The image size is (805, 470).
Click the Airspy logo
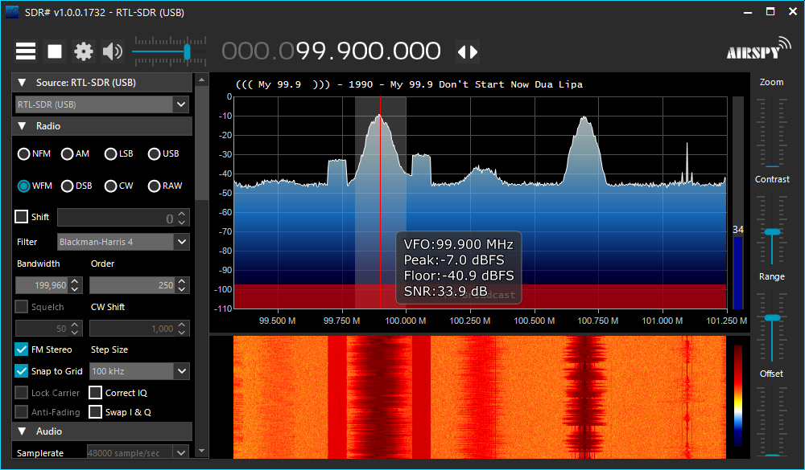pyautogui.click(x=759, y=49)
